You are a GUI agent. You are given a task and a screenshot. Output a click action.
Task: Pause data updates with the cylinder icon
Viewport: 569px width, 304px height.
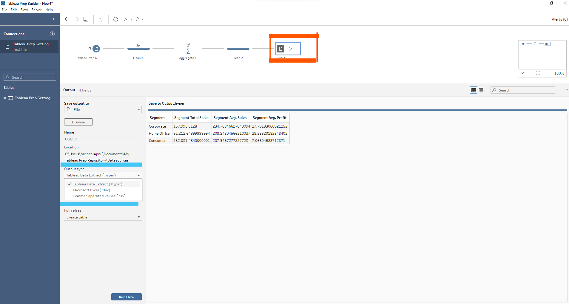[x=101, y=19]
